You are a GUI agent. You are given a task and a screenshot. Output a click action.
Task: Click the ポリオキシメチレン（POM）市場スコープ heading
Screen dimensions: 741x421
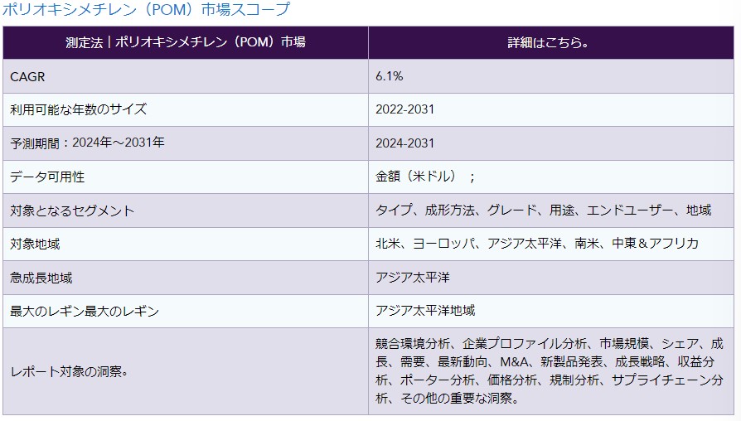coord(146,10)
